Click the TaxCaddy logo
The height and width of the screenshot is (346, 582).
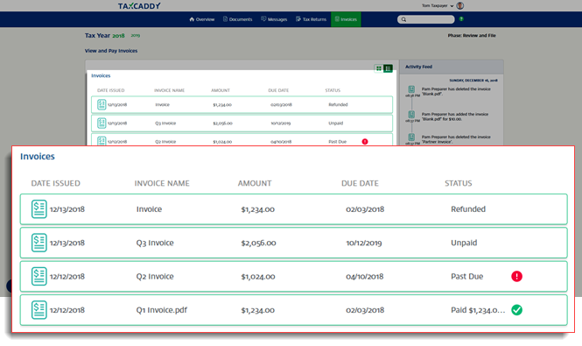(139, 6)
